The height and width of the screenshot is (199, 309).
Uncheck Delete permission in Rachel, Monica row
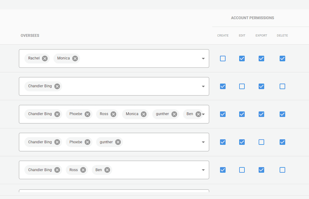coord(282,58)
